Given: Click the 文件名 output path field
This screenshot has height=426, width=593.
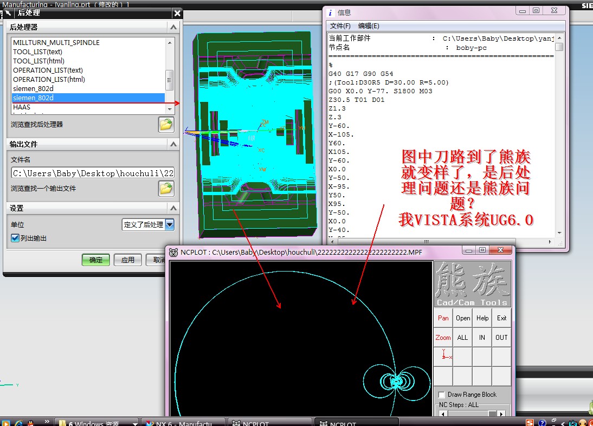Looking at the screenshot, I should pyautogui.click(x=93, y=173).
